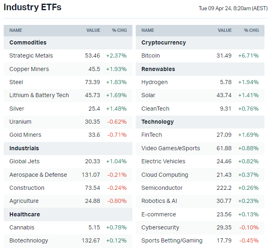Click Sports Betting/Gaming ETF
This screenshot has height=249, width=271.
tap(172, 240)
